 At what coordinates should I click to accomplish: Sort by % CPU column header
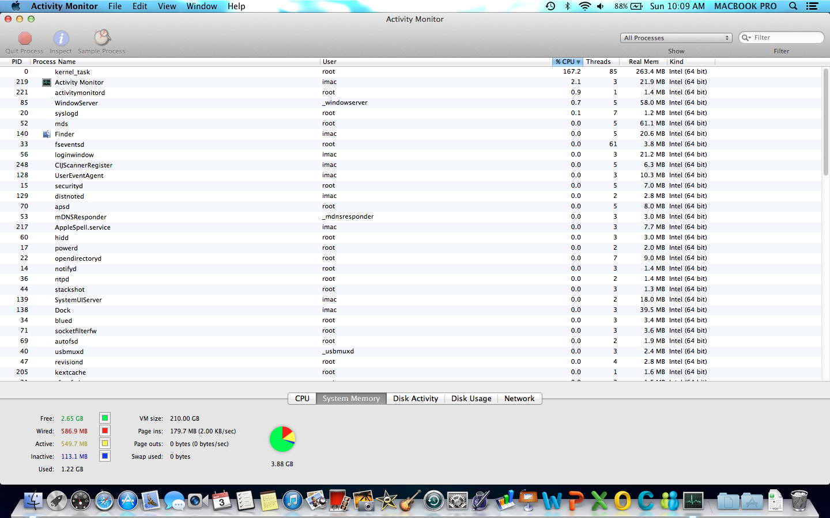[x=568, y=62]
